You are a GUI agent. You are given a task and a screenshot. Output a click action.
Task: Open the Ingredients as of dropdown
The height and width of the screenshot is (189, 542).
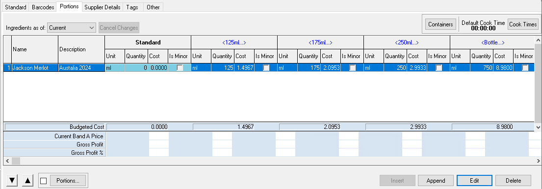click(71, 28)
